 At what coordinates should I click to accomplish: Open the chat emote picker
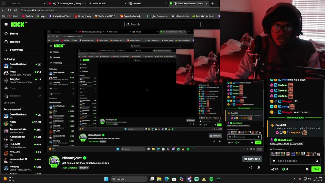click(317, 161)
